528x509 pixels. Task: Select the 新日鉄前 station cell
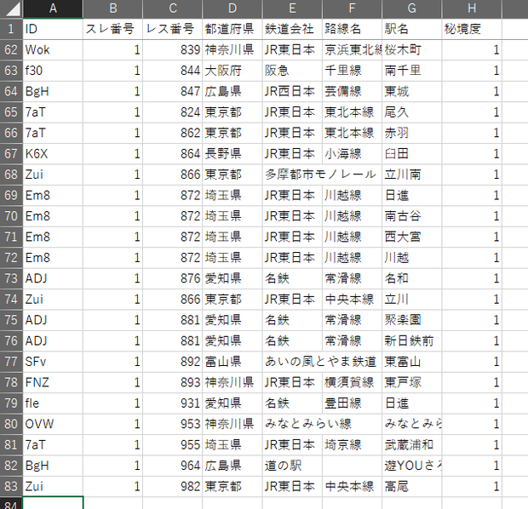tap(412, 340)
